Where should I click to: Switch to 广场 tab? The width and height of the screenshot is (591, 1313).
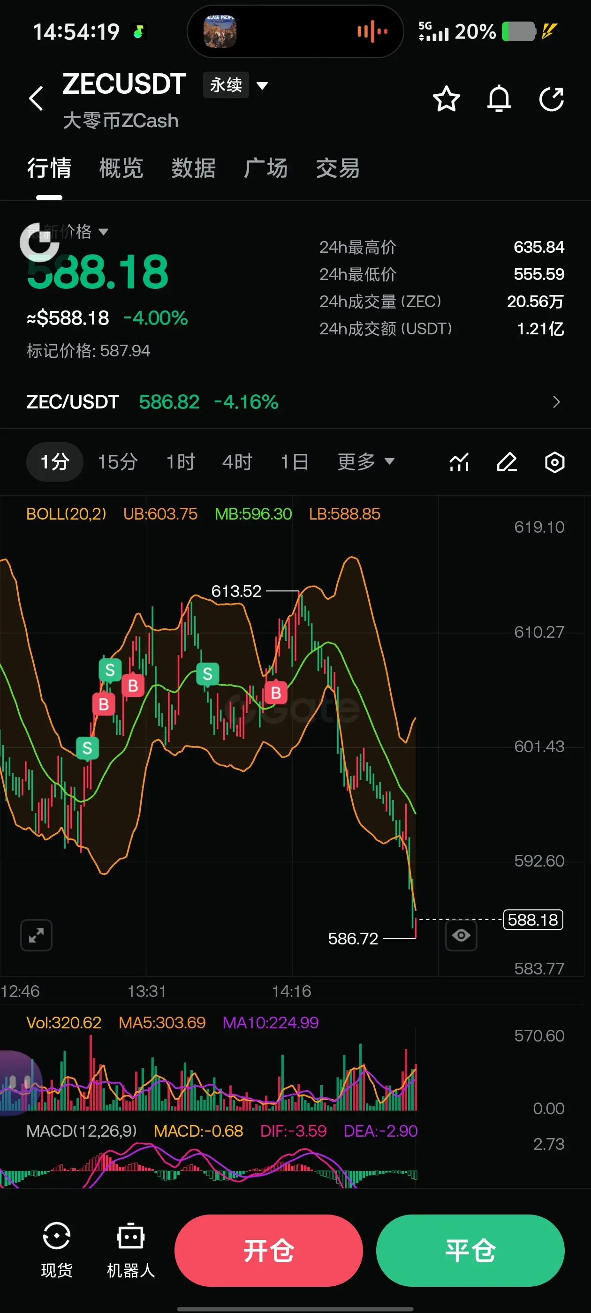point(265,168)
